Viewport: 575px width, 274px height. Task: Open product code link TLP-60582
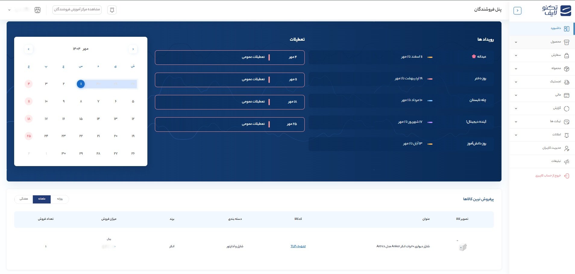[298, 247]
